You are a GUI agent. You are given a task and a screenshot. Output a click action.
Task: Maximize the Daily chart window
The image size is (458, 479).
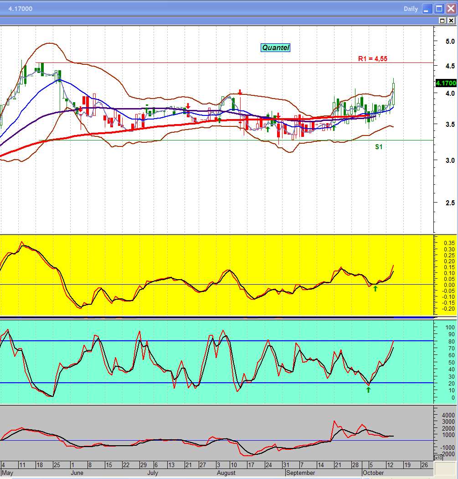439,9
